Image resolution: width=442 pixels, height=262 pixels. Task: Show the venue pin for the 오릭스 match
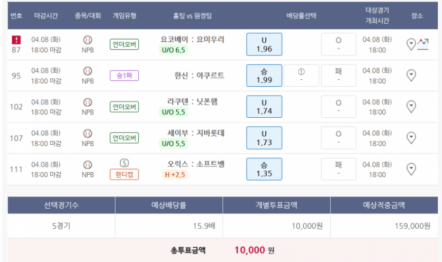[x=411, y=169]
